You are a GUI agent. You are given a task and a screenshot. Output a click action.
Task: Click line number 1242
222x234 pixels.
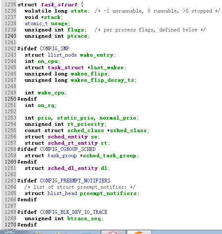(x=10, y=49)
